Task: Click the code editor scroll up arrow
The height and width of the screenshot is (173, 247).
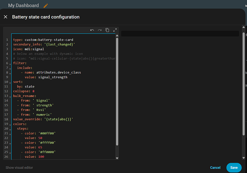Action: [x=117, y=36]
